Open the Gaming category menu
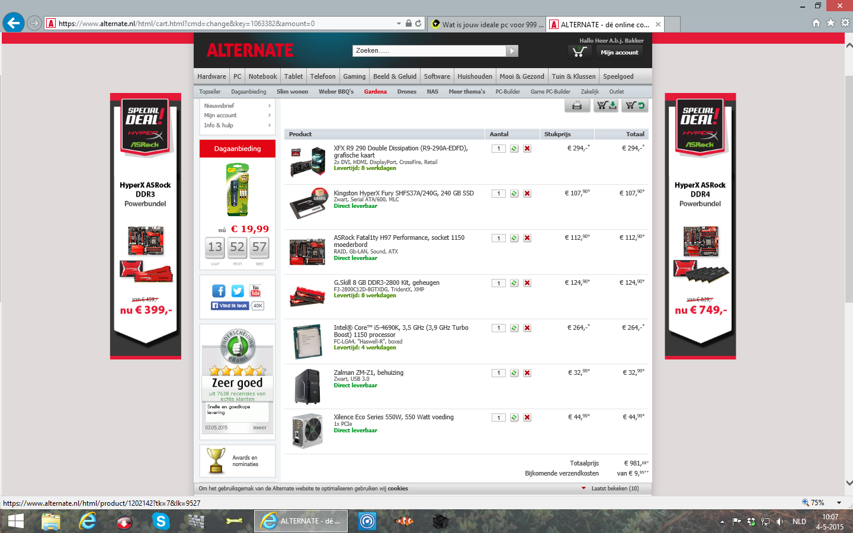Viewport: 853px width, 533px height. (x=354, y=76)
